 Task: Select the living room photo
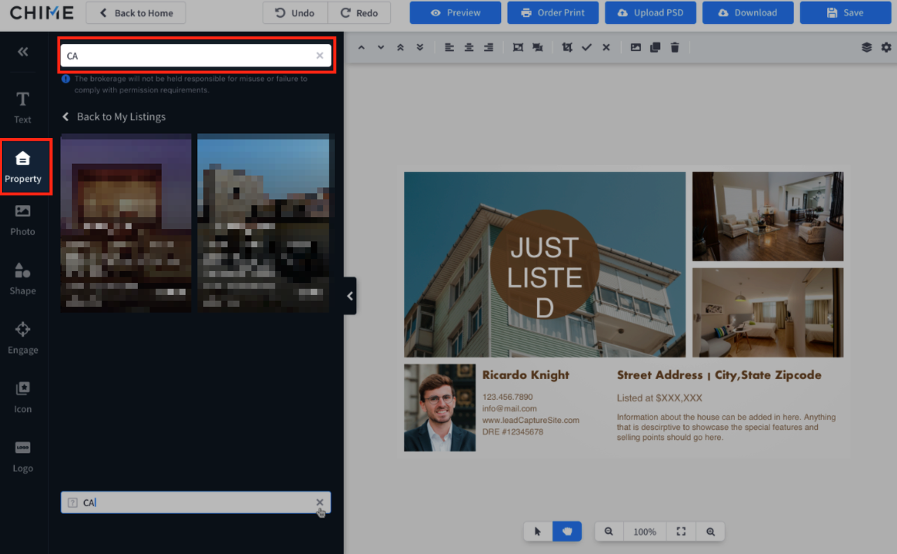pos(768,216)
